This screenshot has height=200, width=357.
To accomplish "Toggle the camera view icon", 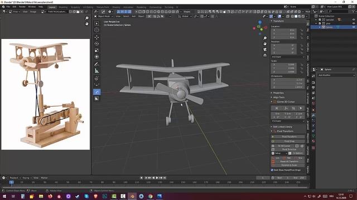I will 265,49.
